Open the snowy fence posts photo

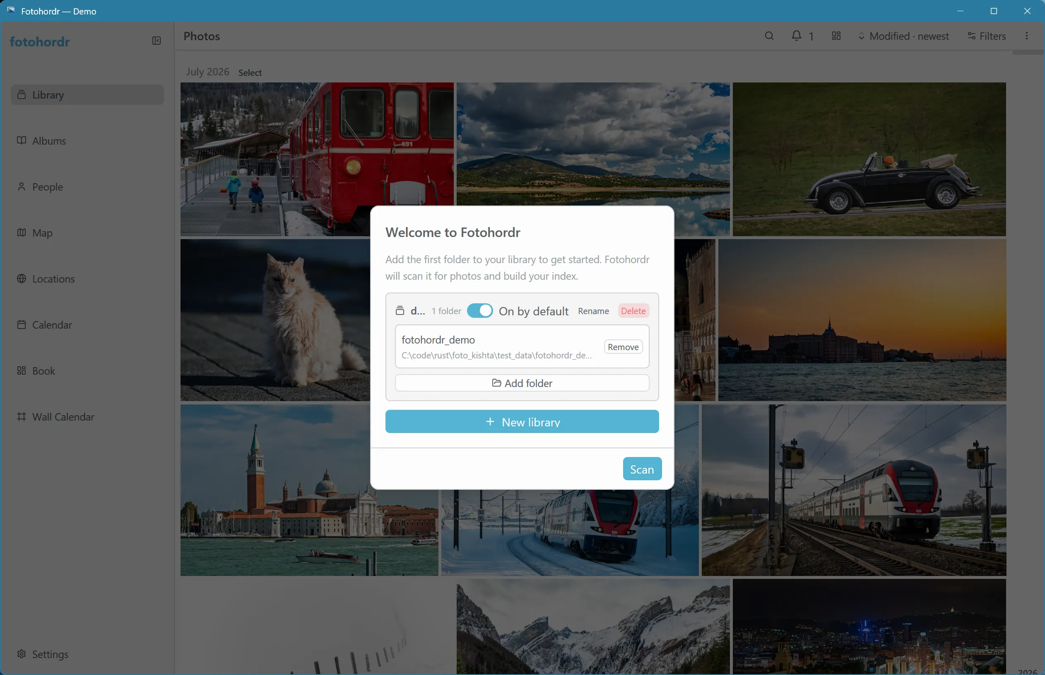[x=317, y=627]
